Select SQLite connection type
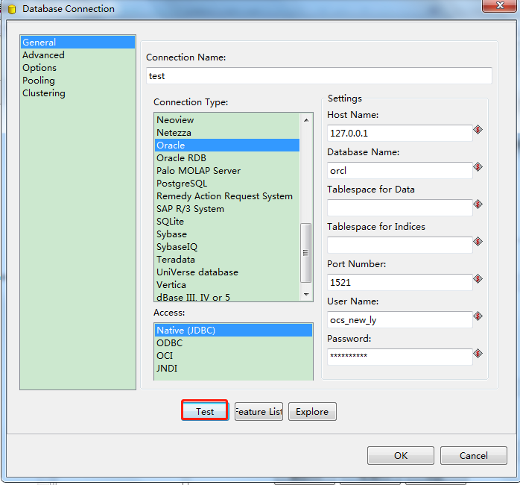 point(227,222)
